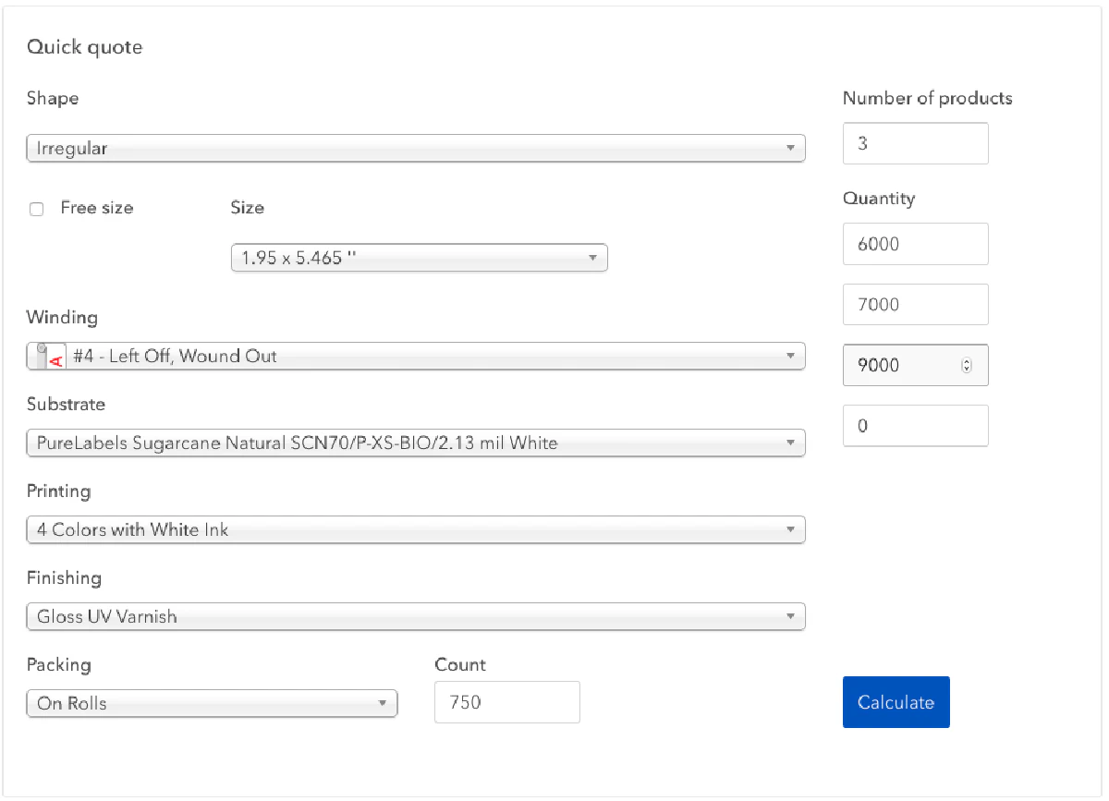
Task: Open the Substrate dropdown
Action: 416,443
